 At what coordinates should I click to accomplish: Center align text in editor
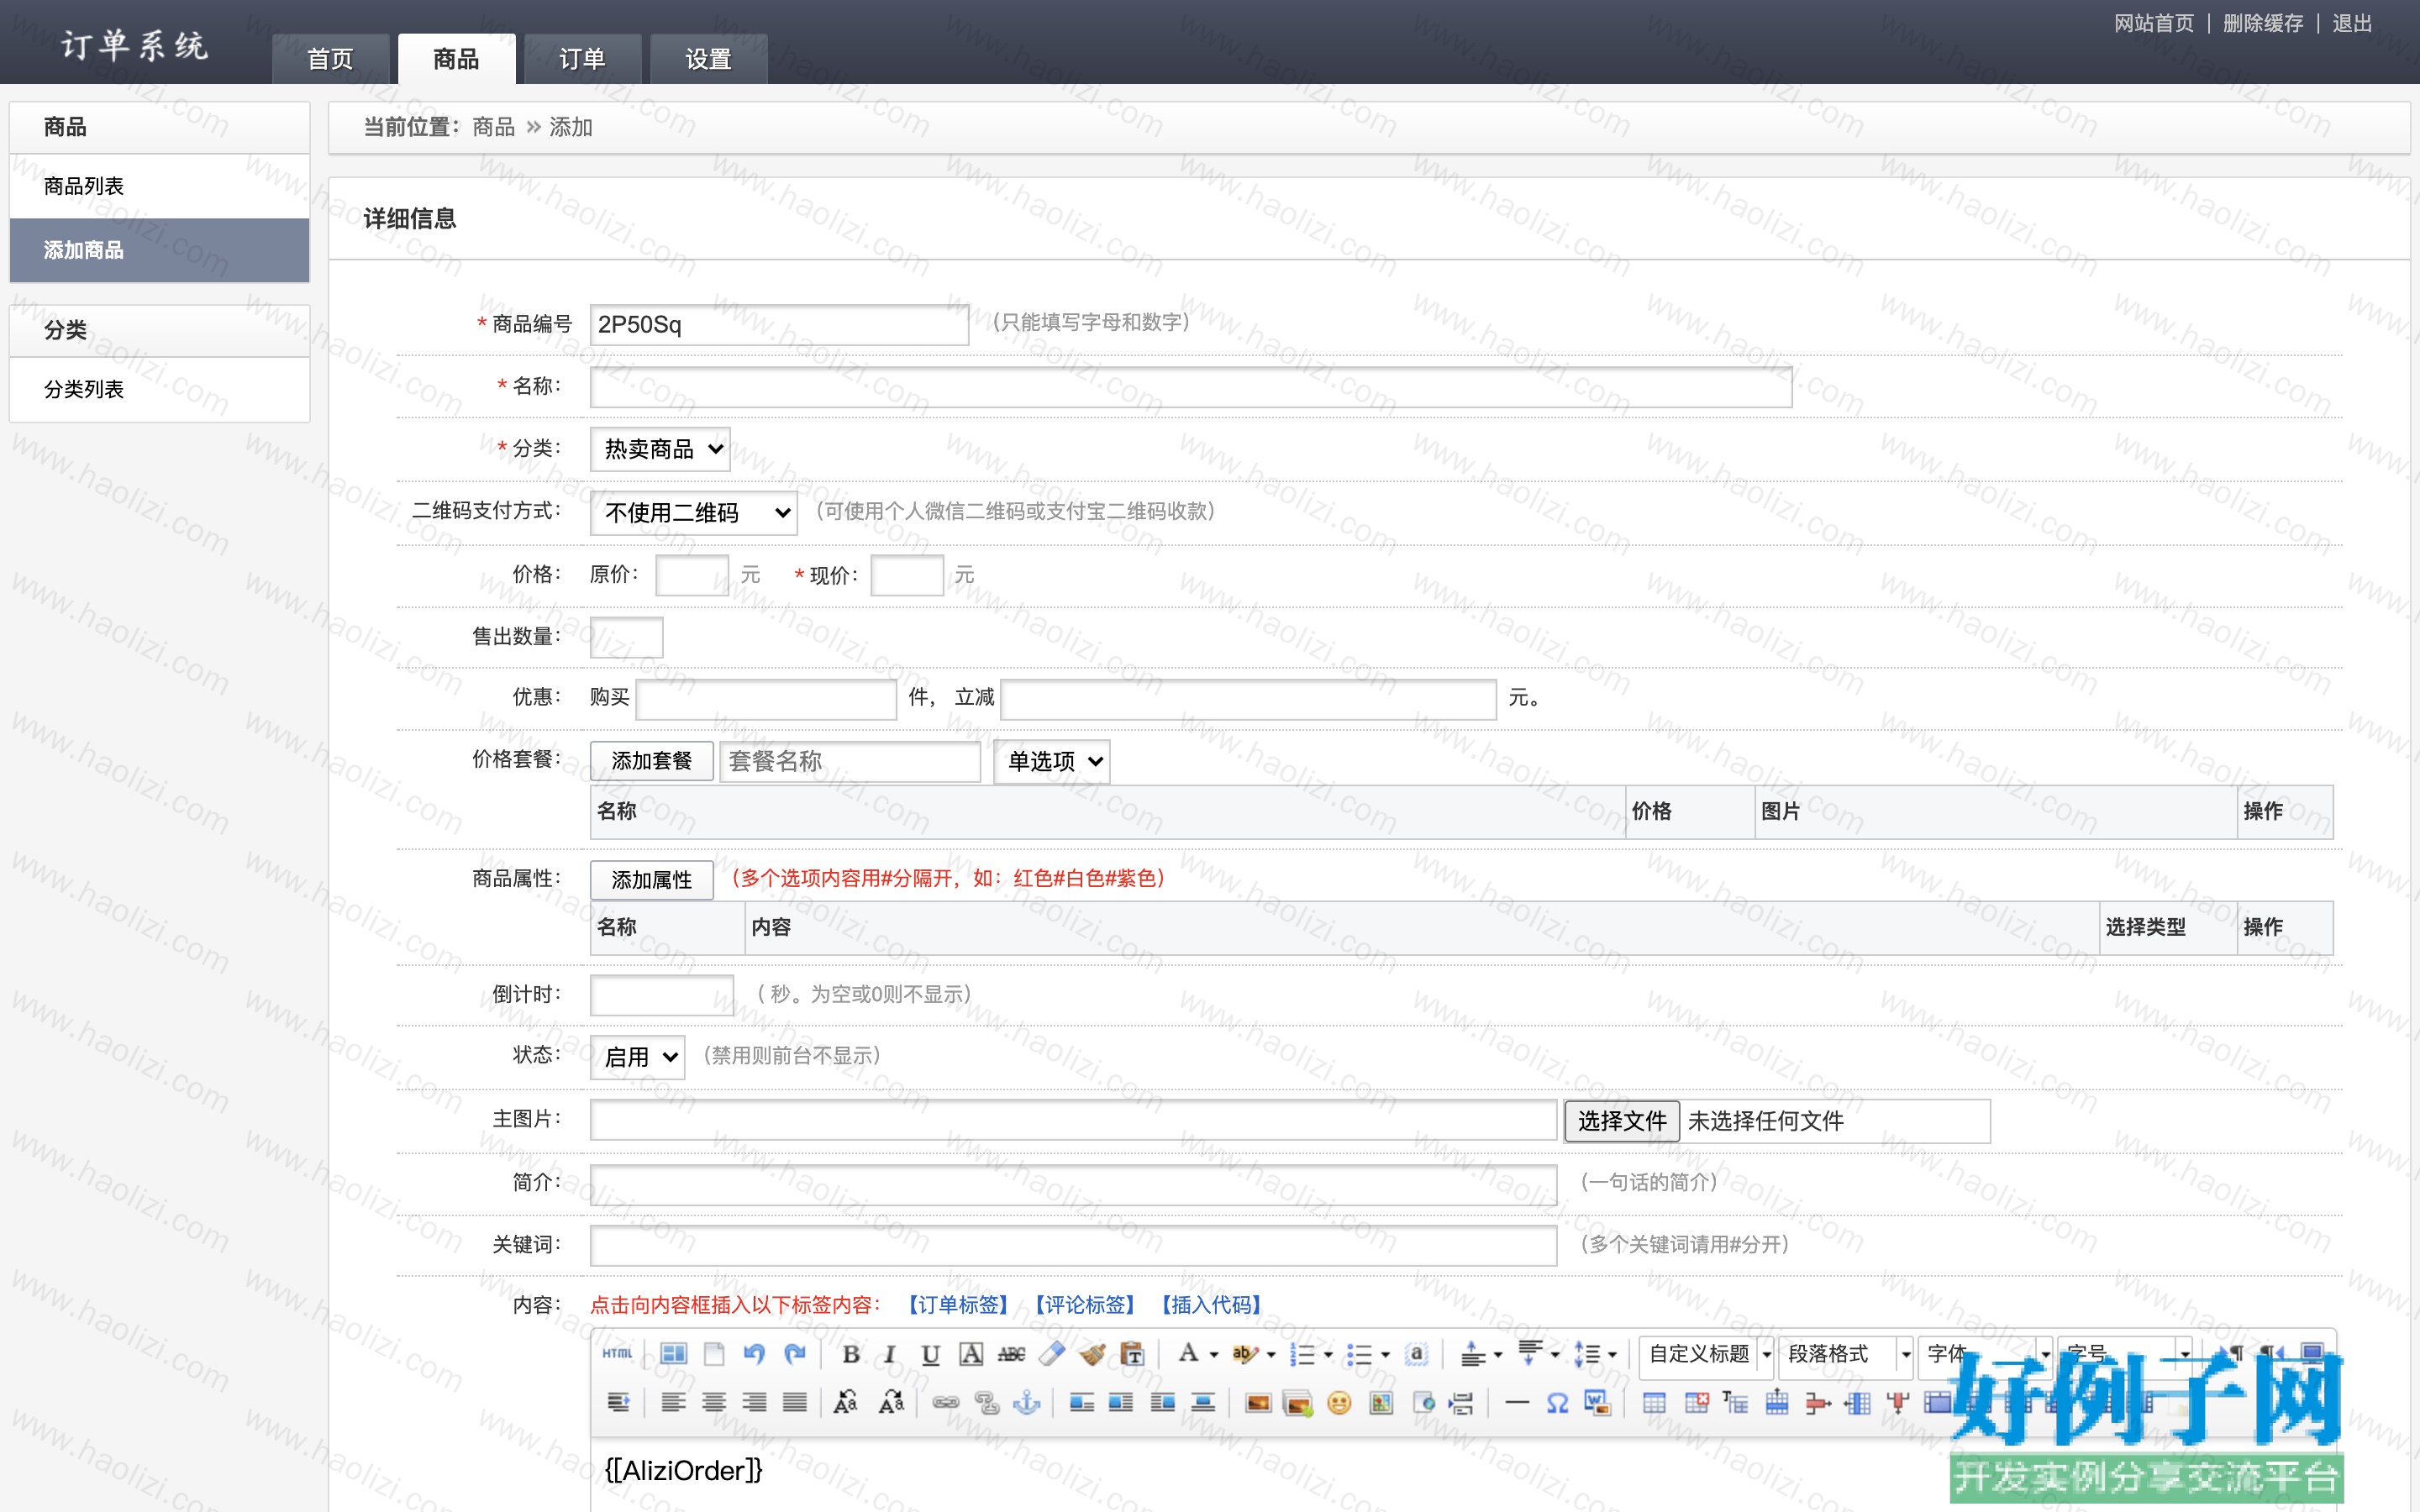pyautogui.click(x=714, y=1403)
